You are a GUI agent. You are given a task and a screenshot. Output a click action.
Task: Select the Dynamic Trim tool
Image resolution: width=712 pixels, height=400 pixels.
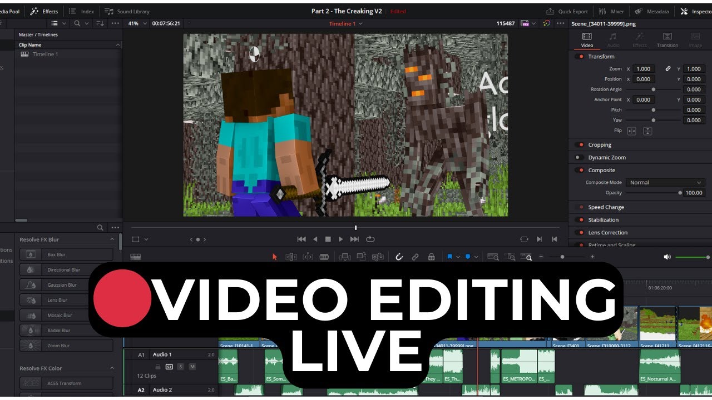point(308,257)
